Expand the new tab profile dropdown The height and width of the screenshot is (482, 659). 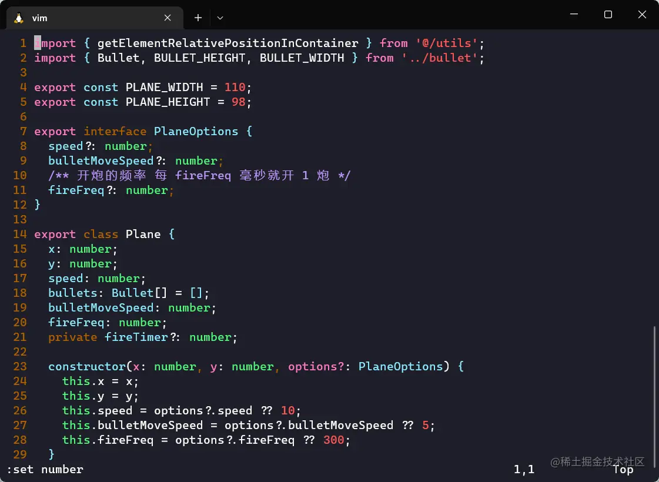pos(220,18)
